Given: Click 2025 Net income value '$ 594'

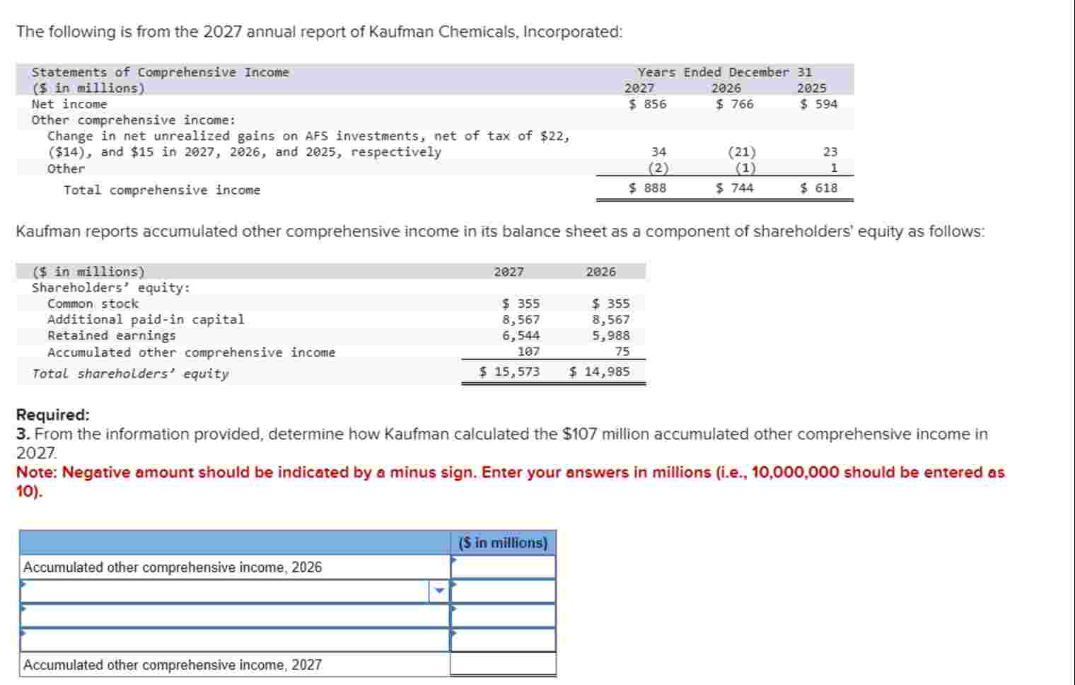Looking at the screenshot, I should coord(819,104).
